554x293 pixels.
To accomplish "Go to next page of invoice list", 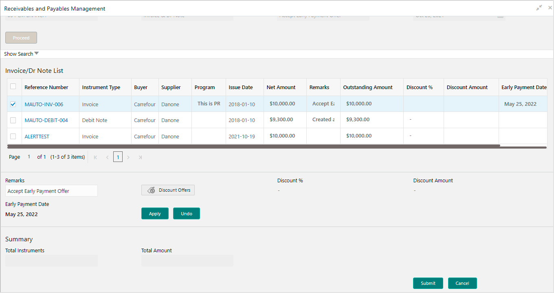I will [128, 157].
